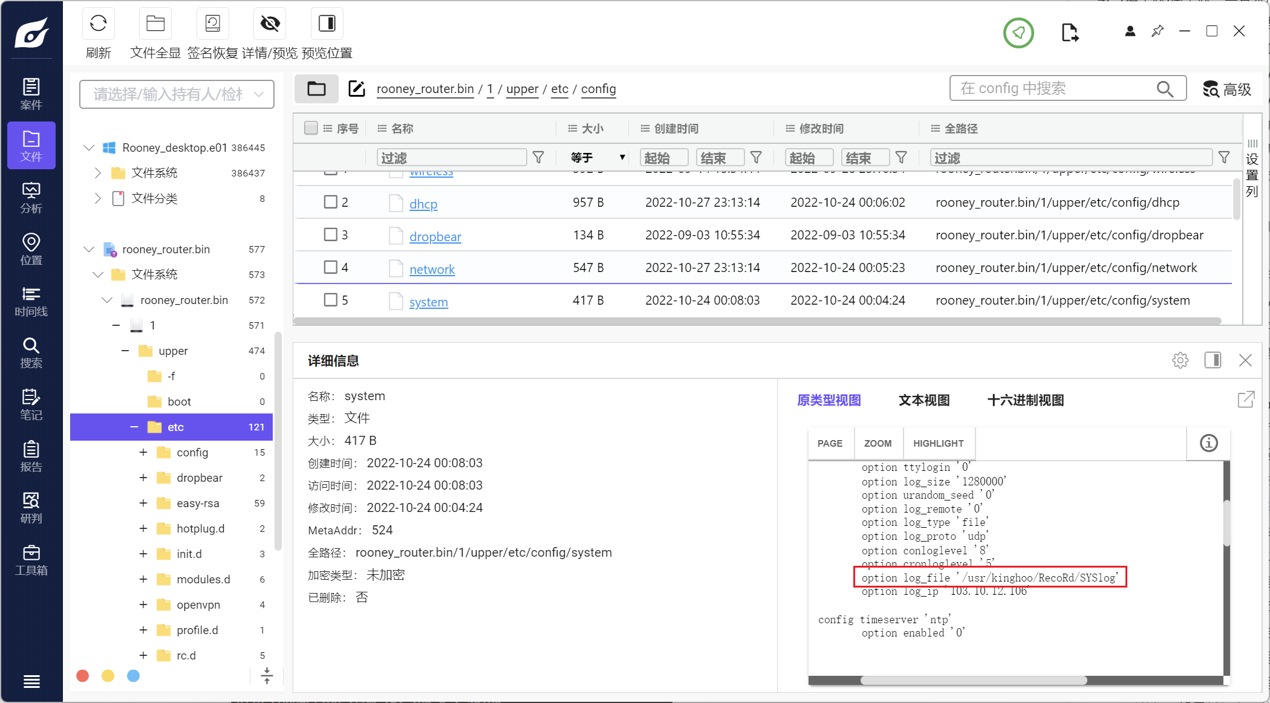Switch to 文本视图 tab

(x=924, y=400)
